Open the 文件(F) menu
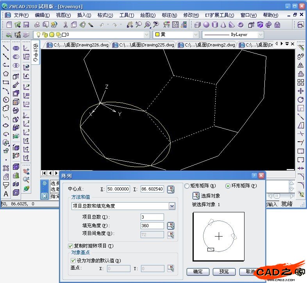Viewport: 307px width, 283px height. pos(21,15)
